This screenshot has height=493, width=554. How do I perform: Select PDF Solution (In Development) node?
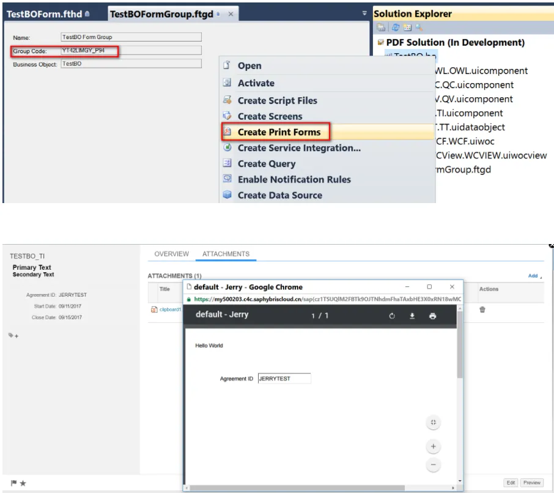coord(455,42)
